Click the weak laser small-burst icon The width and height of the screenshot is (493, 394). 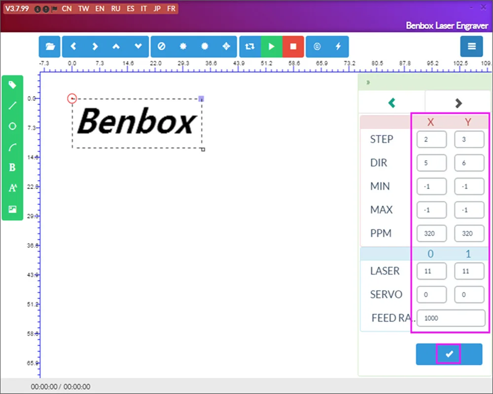tap(183, 46)
